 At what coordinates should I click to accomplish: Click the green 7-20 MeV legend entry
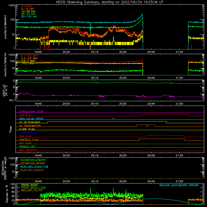pos(28,63)
